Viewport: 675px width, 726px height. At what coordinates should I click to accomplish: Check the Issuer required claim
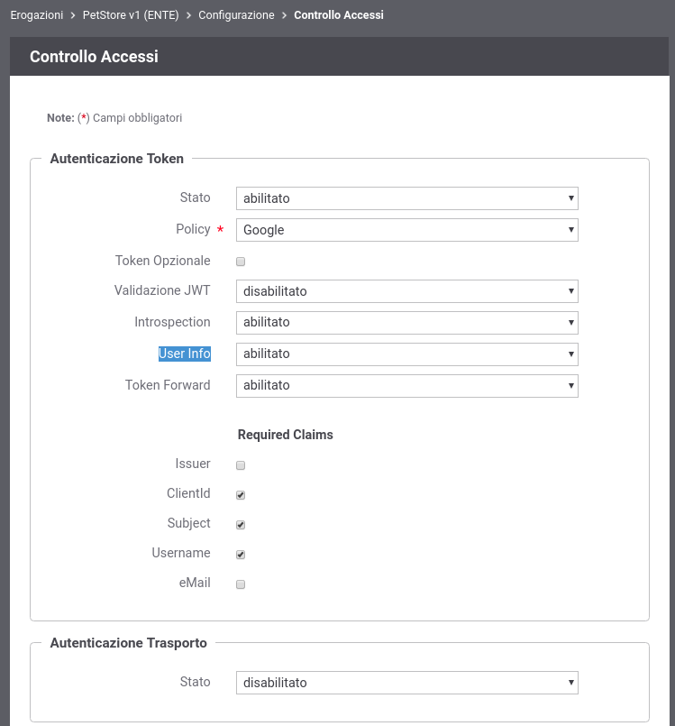pyautogui.click(x=241, y=465)
